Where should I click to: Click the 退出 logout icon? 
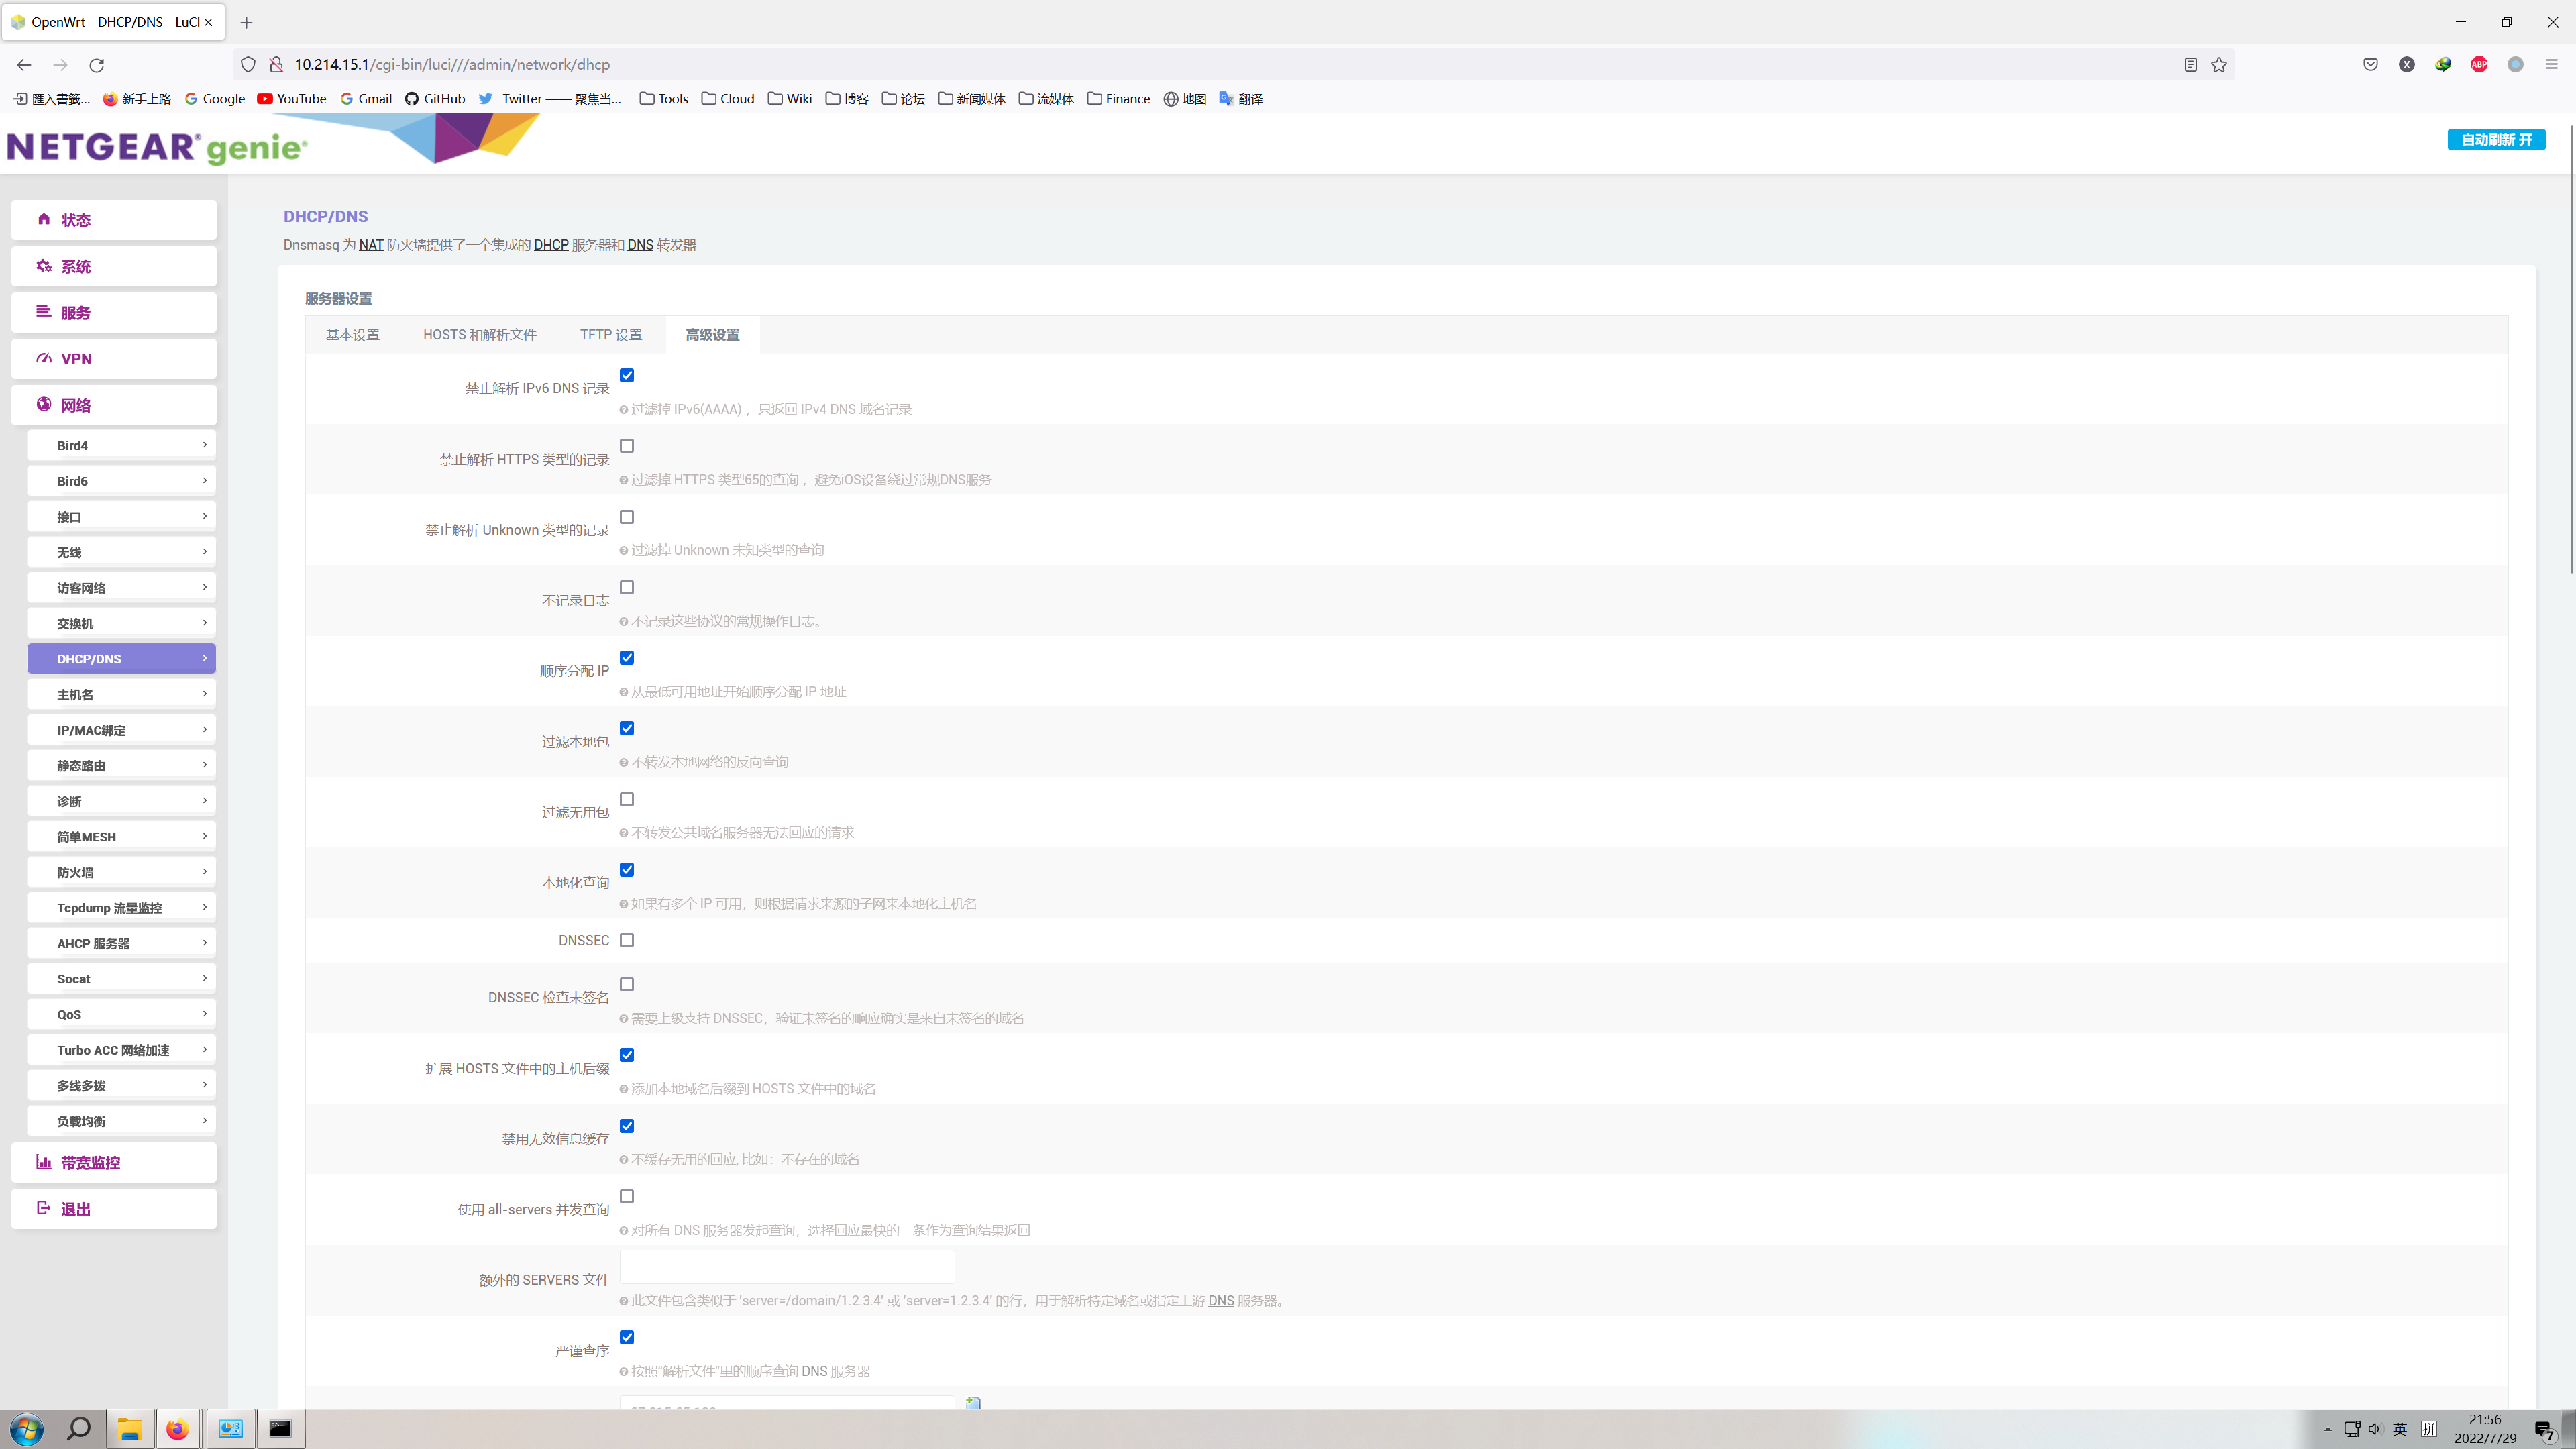(x=44, y=1208)
